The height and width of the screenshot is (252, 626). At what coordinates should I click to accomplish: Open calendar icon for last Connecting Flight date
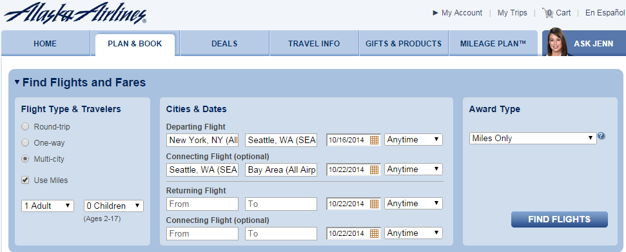[x=374, y=233]
